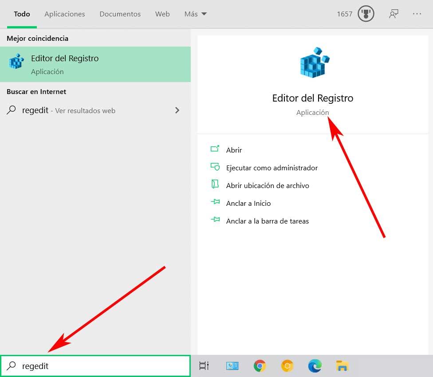The width and height of the screenshot is (433, 377).
Task: Expand the Más dropdown menu
Action: [195, 14]
